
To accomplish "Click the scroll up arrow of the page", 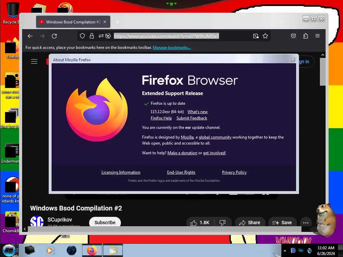I will pos(323,55).
